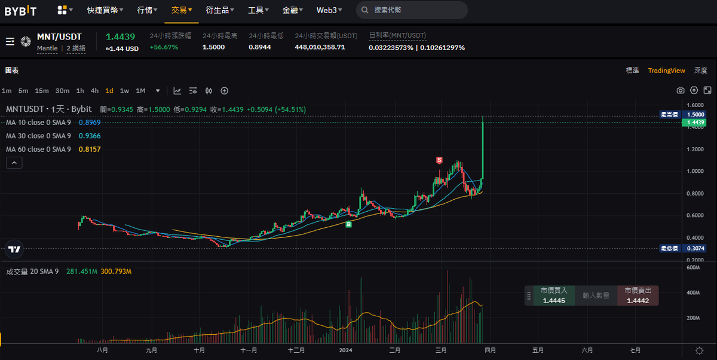This screenshot has width=717, height=360.
Task: Collapse the indicator legend chevron
Action: [x=15, y=162]
